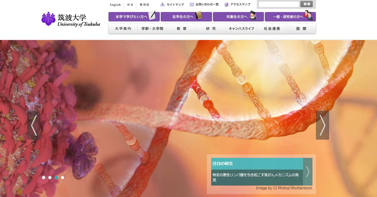The height and width of the screenshot is (197, 377).
Task: Open the 学群・大学院 navigation menu
Action: pyautogui.click(x=152, y=28)
